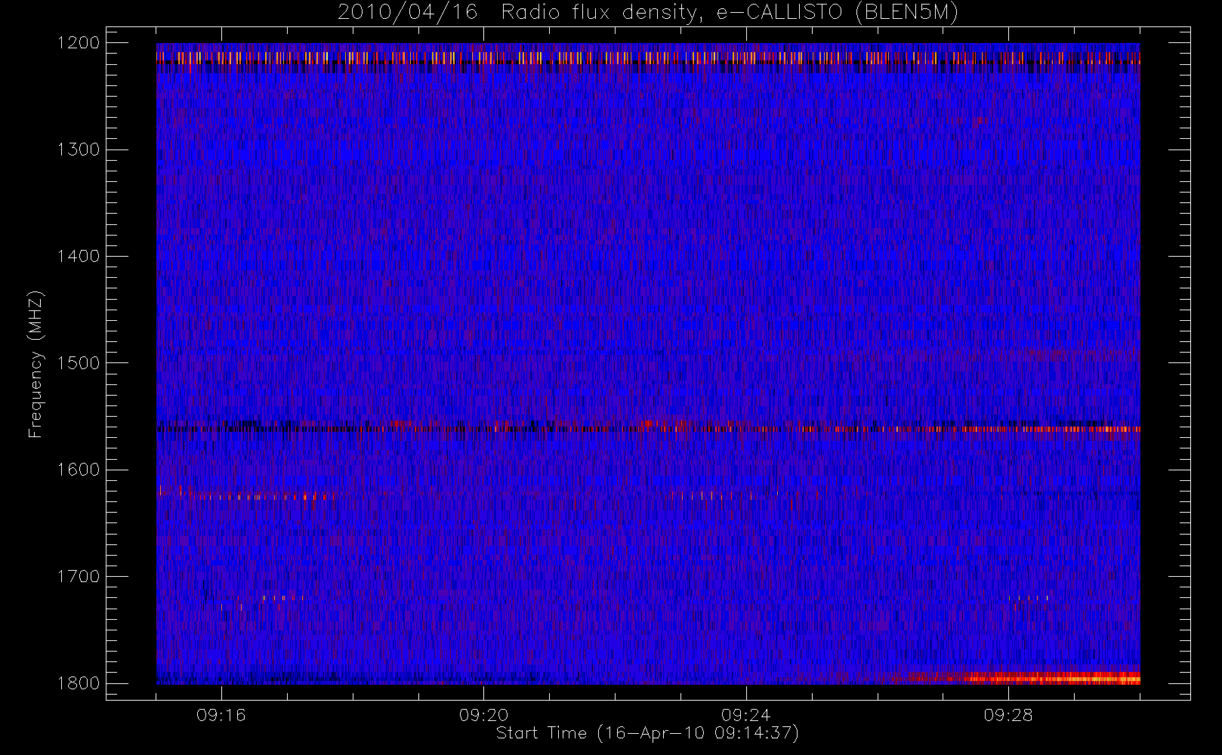Click the 1600 frequency axis label
The image size is (1222, 755).
79,470
